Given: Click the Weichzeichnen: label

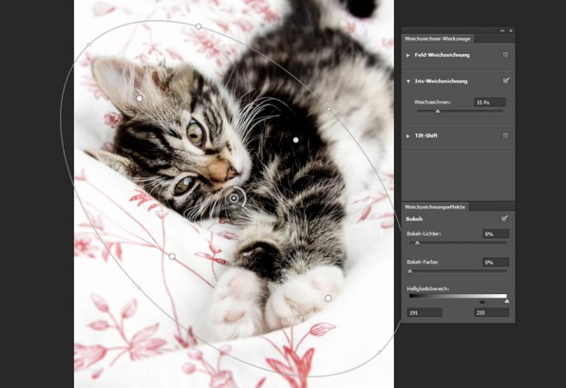Looking at the screenshot, I should [432, 102].
